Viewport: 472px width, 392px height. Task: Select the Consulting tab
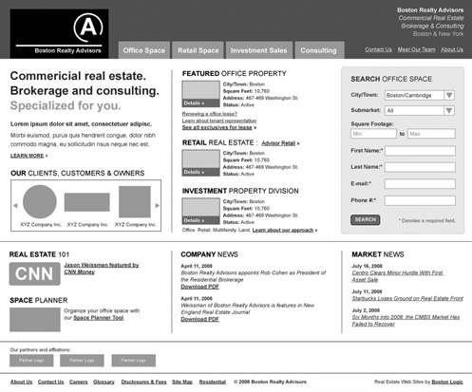coord(319,50)
